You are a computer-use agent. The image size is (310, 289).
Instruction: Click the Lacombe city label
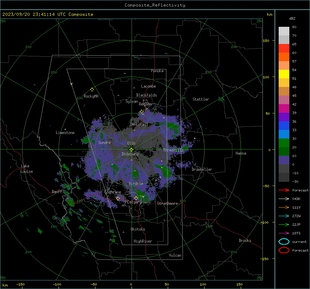[x=148, y=86]
